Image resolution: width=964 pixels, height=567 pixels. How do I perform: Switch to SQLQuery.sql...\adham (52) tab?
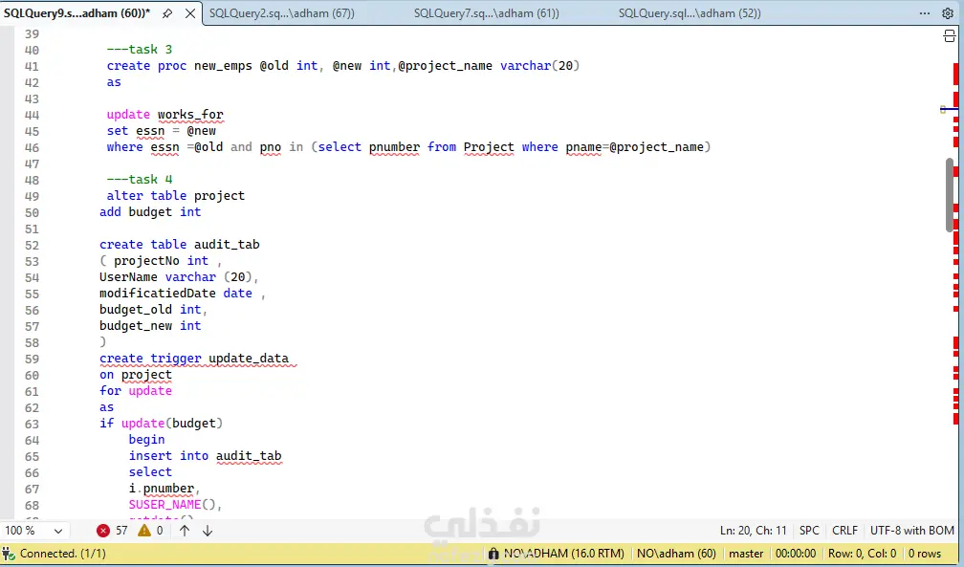[x=690, y=13]
